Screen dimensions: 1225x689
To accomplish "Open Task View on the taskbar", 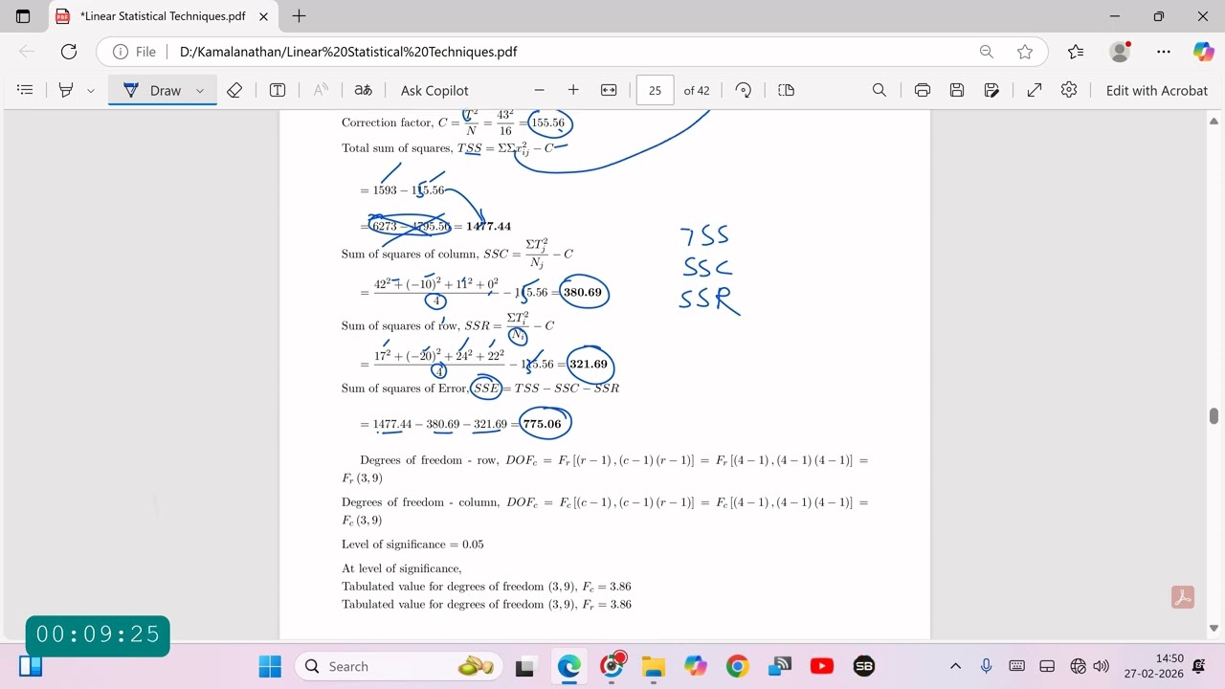I will click(524, 666).
